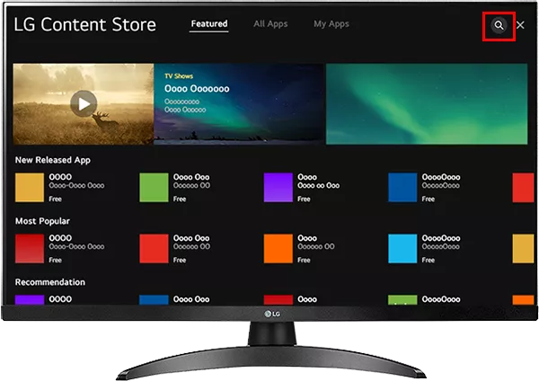Click the Oooo oo Ooo subtitle beside the purple app
Screen dimensions: 539x381
(319, 186)
